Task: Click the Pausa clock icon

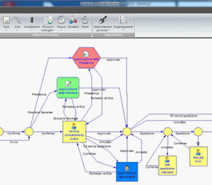Action: [x=61, y=20]
